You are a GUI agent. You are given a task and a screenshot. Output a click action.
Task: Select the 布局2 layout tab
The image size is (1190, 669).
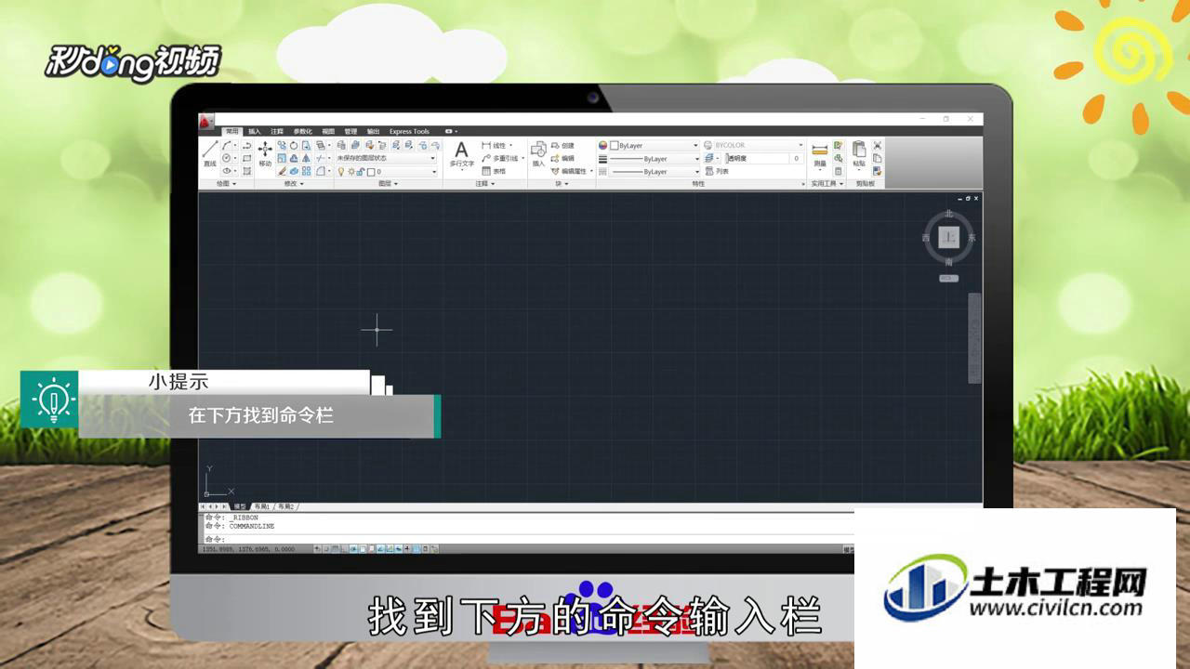[286, 506]
